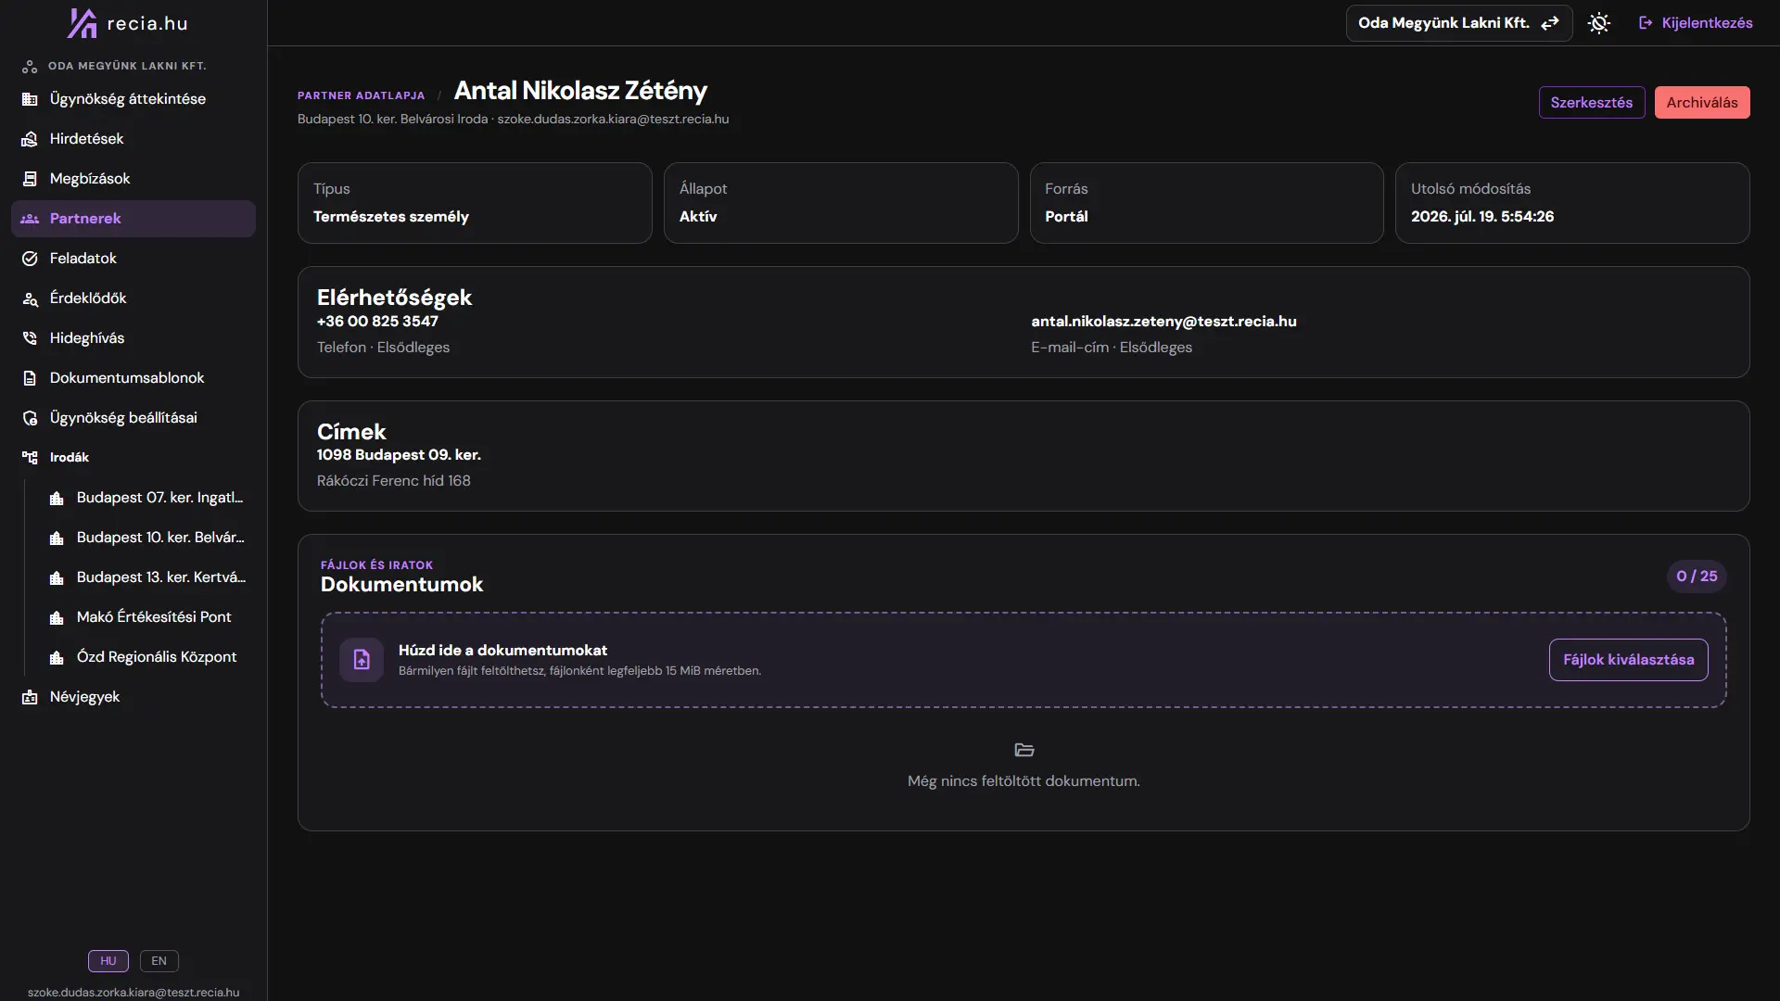Viewport: 1780px width, 1001px height.
Task: Go to Partnerek in the sidebar
Action: pos(133,219)
